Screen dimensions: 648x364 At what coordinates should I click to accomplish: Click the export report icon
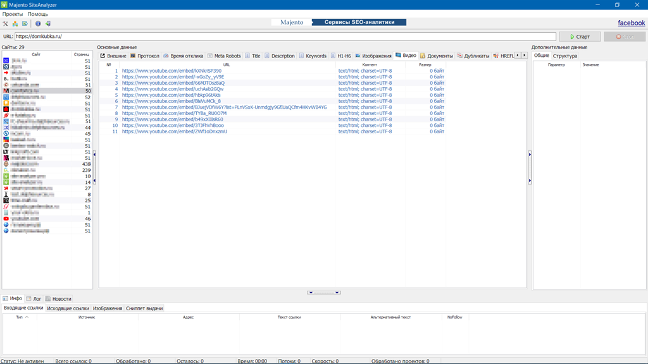(x=24, y=23)
